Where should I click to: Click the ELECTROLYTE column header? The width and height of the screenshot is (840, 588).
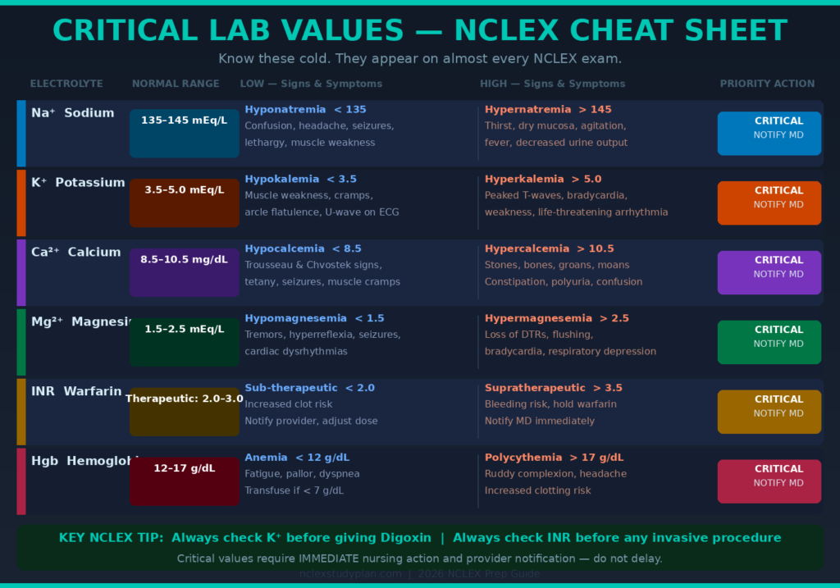(x=66, y=84)
